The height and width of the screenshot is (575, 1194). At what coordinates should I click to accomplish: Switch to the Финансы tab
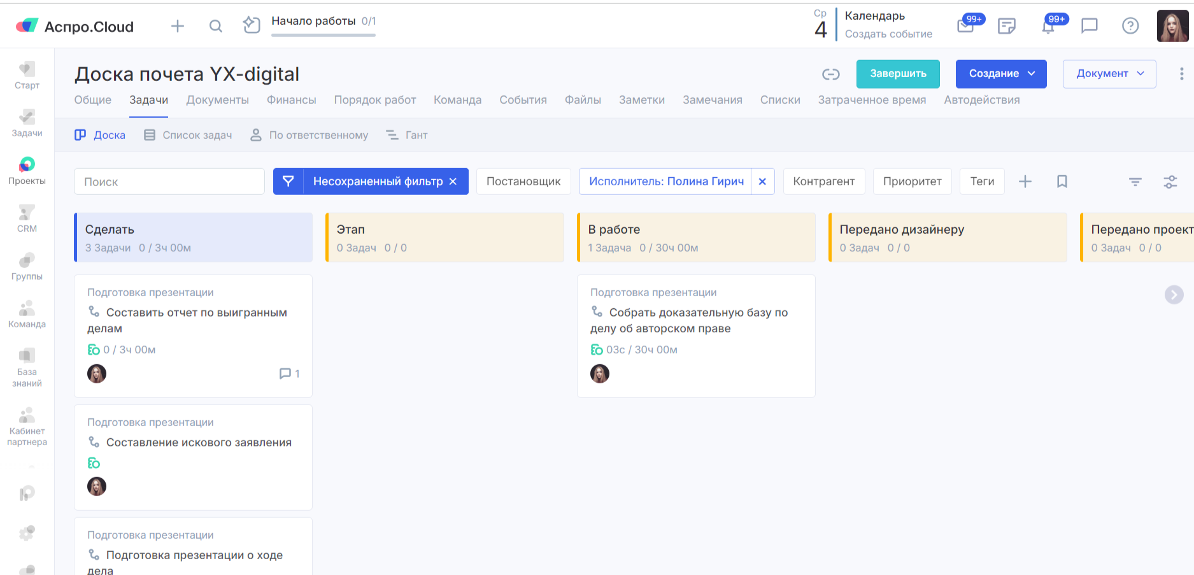tap(291, 100)
